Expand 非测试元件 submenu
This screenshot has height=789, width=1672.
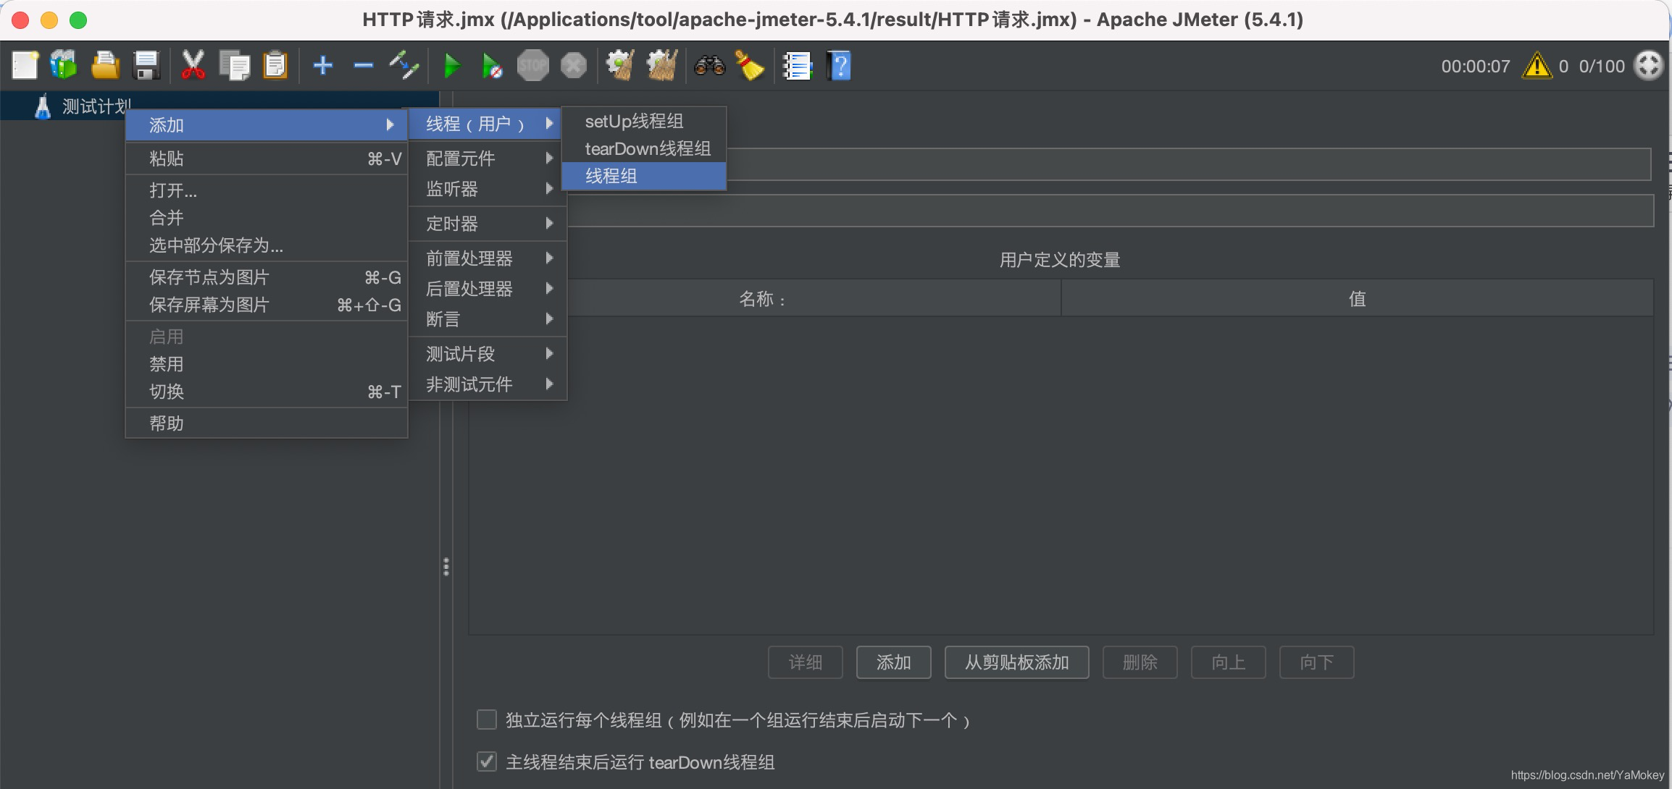tap(488, 384)
